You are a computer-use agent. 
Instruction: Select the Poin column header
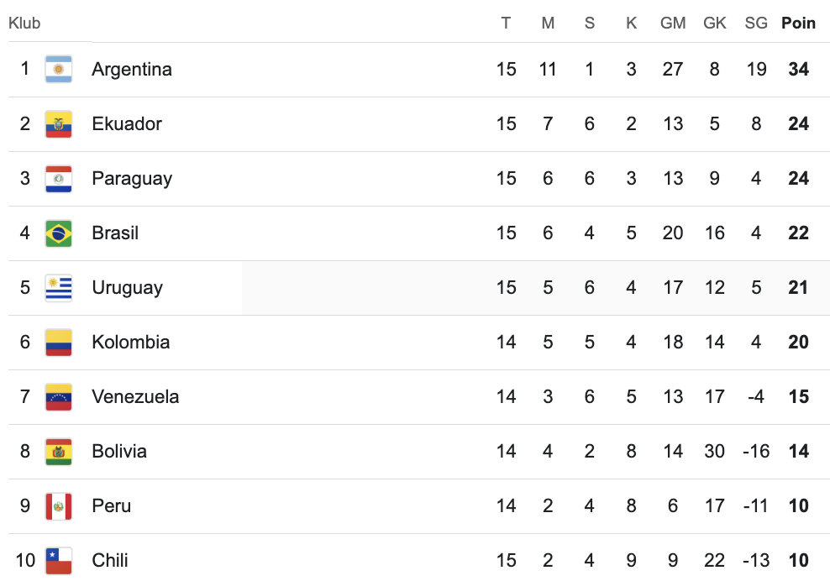[x=798, y=23]
